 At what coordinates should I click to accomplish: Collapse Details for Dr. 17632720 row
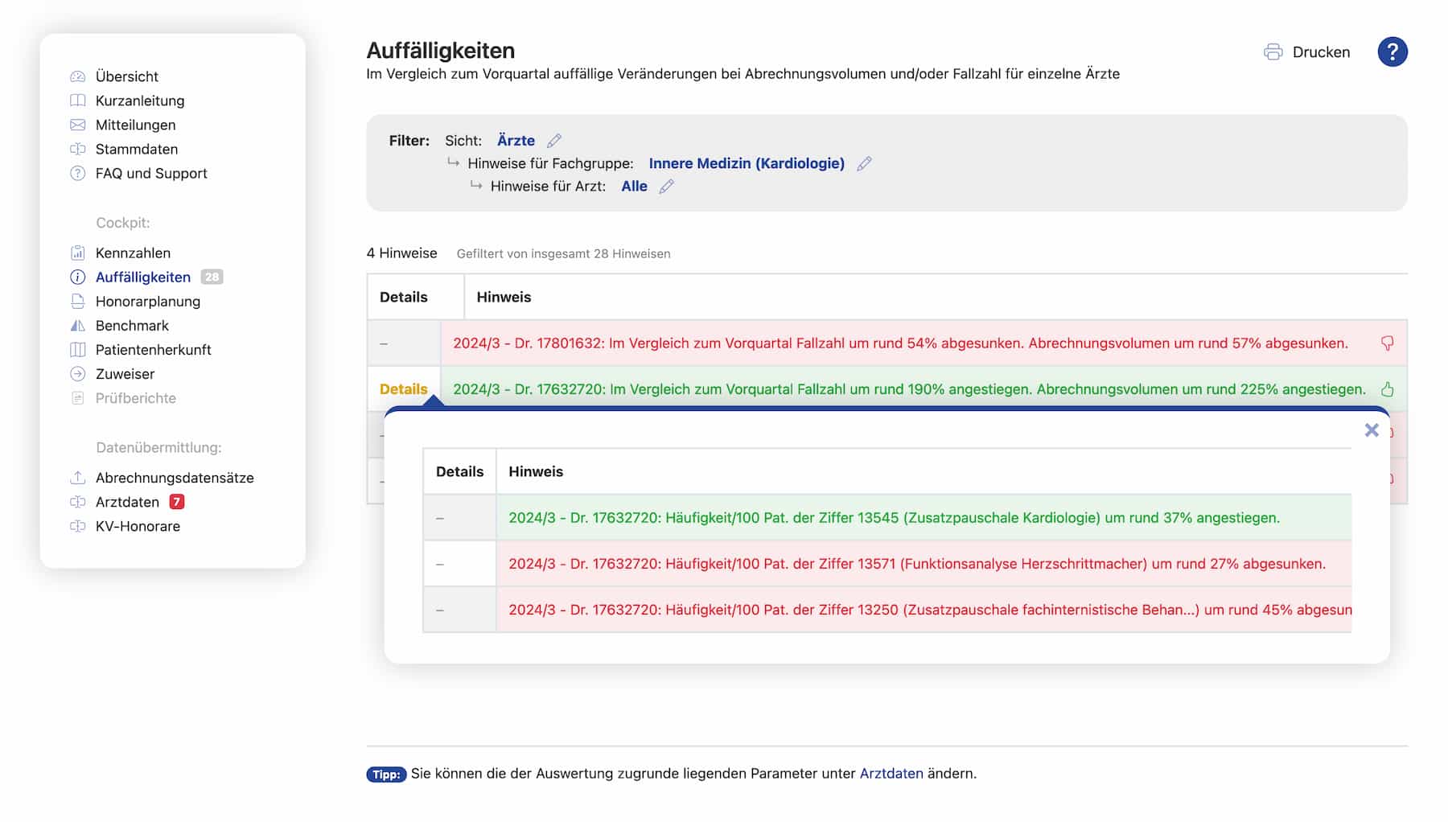coord(403,389)
